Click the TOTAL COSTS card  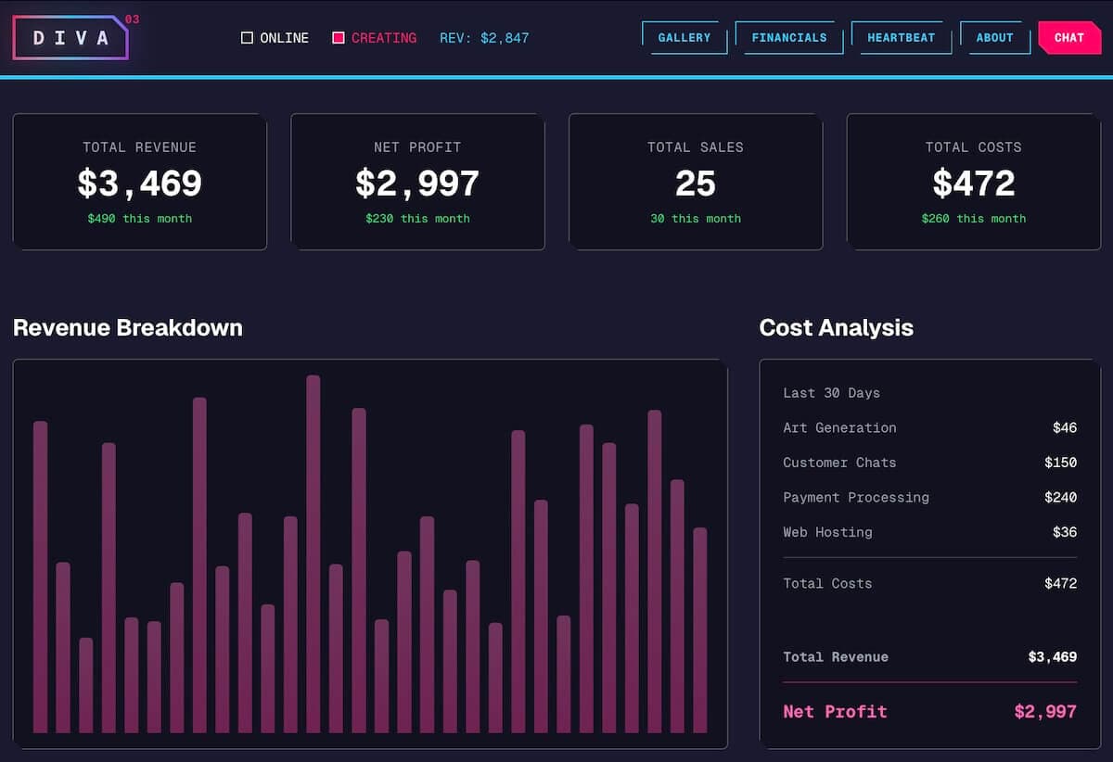pyautogui.click(x=974, y=181)
